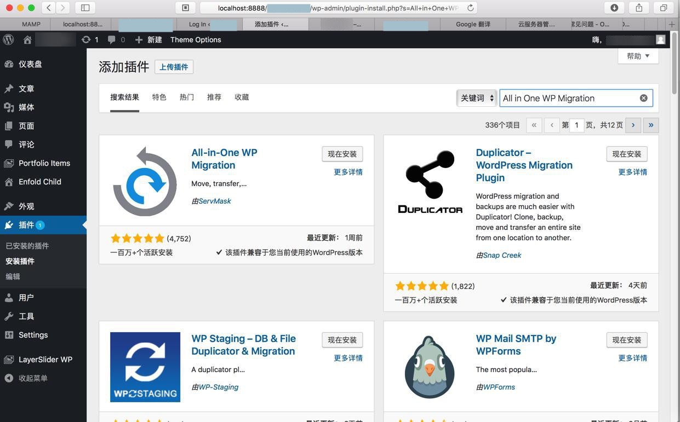
Task: Open Portfolio Items in sidebar
Action: (x=43, y=163)
